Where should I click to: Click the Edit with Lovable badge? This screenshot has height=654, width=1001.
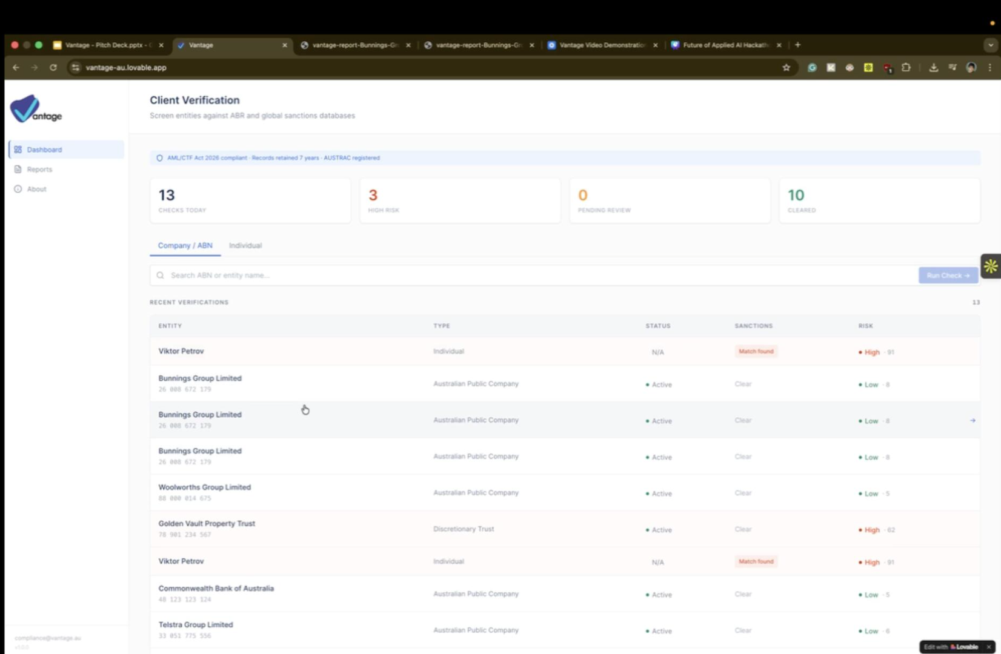tap(951, 647)
